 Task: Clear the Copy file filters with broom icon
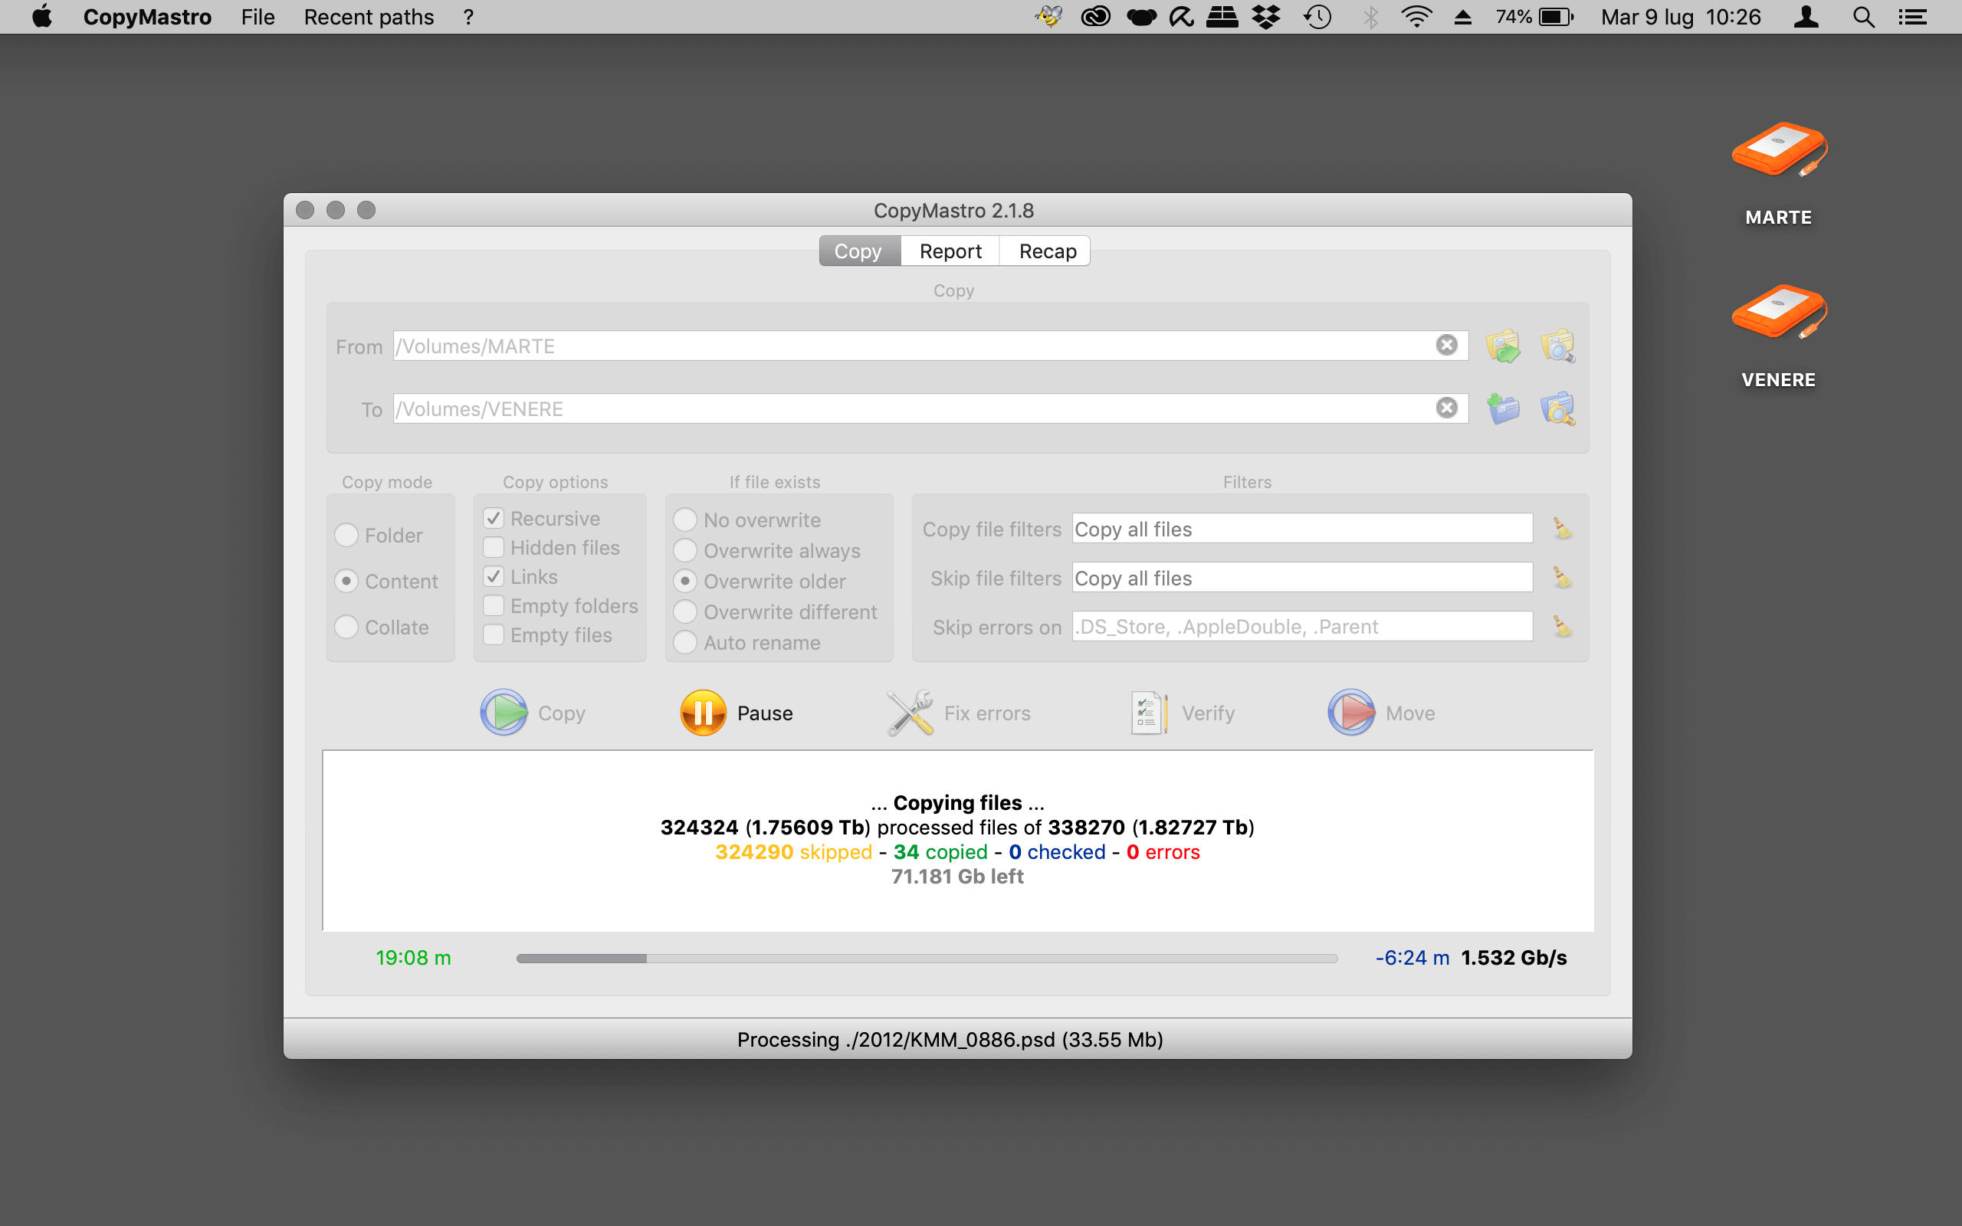[x=1561, y=529]
